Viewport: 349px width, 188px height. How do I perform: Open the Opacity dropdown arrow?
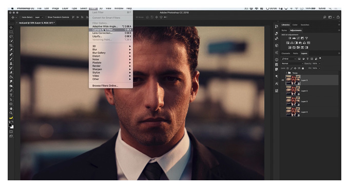coord(320,64)
